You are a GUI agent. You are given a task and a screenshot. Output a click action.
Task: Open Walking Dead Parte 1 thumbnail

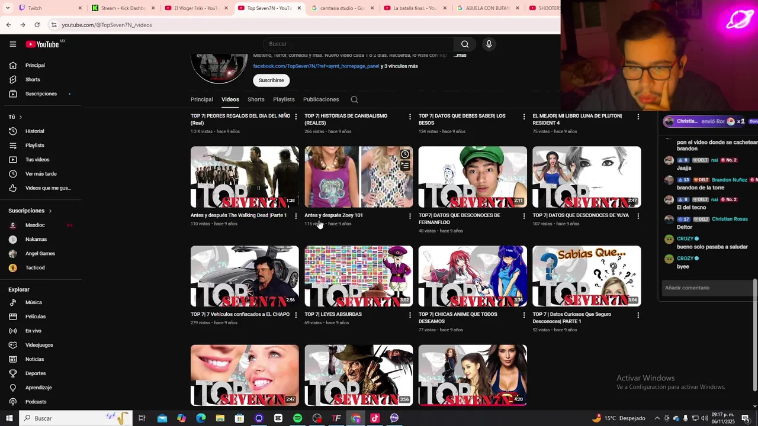pyautogui.click(x=245, y=177)
